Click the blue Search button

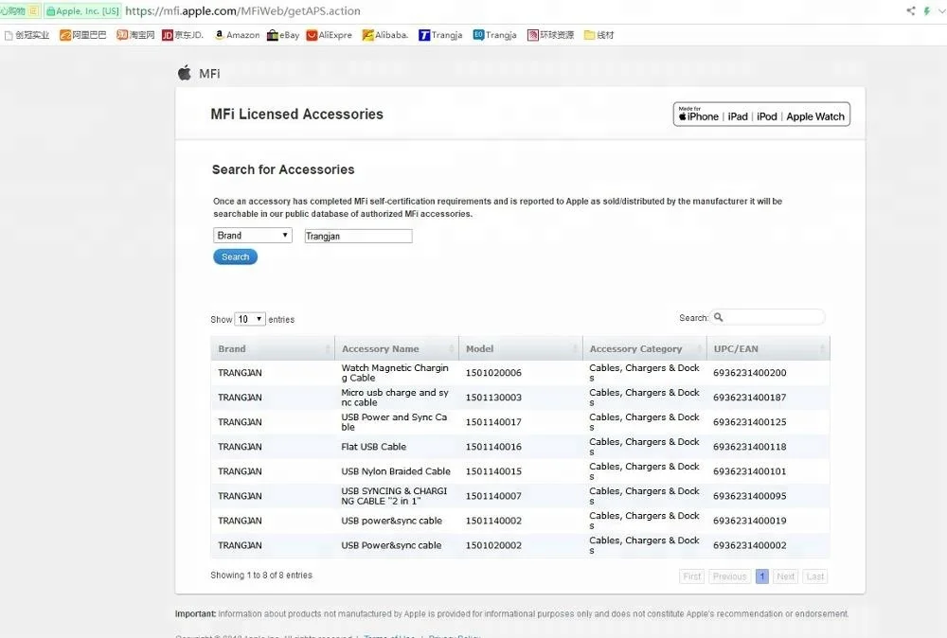(x=235, y=257)
